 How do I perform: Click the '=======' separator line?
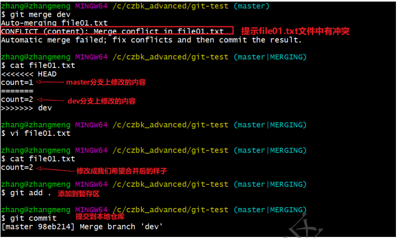coord(17,91)
